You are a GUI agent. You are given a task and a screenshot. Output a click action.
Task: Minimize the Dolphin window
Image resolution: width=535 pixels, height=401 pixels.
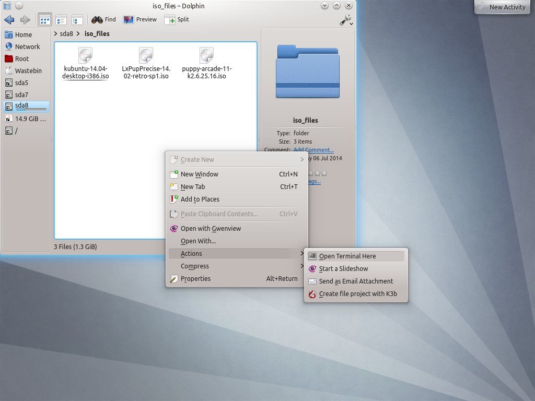pyautogui.click(x=324, y=5)
